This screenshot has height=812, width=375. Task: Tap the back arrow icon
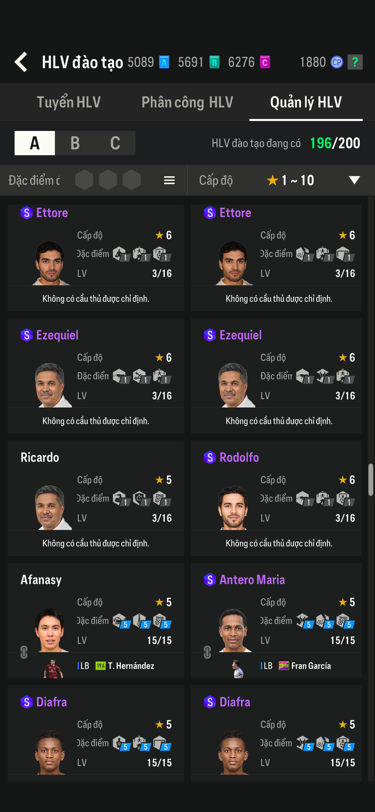(21, 62)
